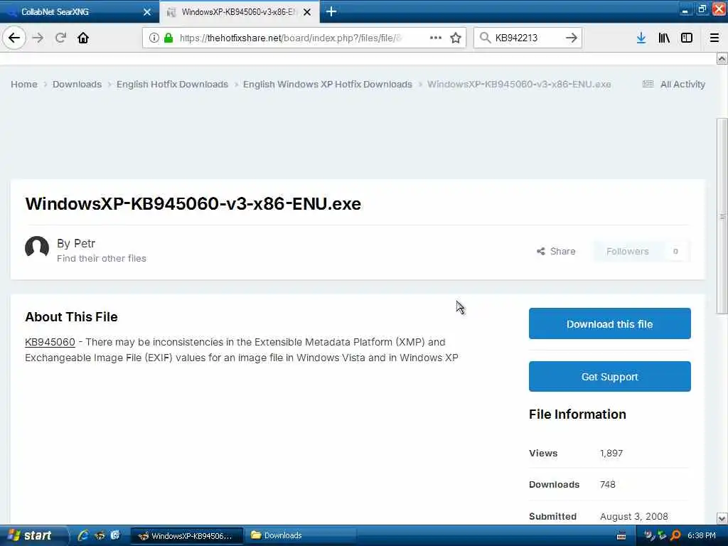Click the All Activity newspaper icon

click(x=648, y=84)
